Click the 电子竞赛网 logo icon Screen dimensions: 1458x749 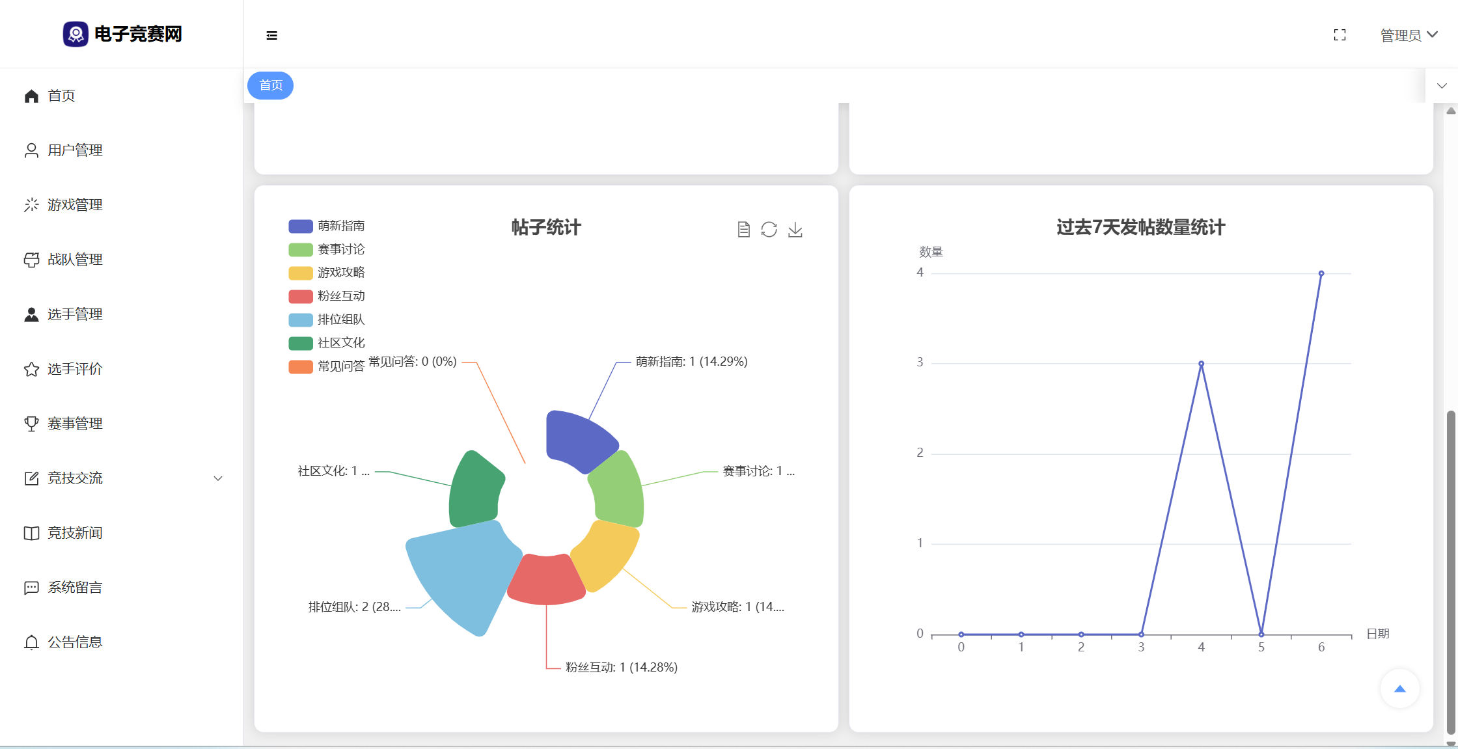point(76,34)
